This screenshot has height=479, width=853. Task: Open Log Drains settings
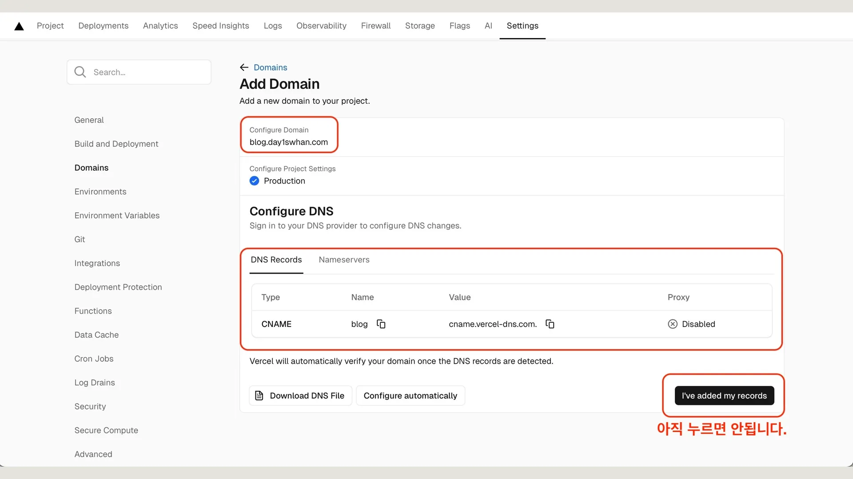(95, 383)
